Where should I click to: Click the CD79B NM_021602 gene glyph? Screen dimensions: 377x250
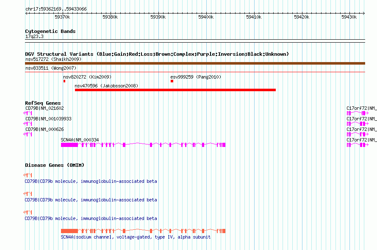point(28,113)
